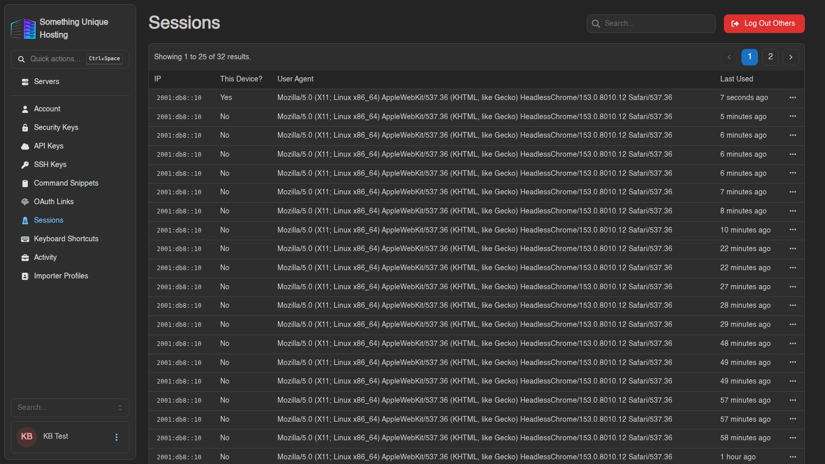Open Importer Profiles icon
This screenshot has width=825, height=464.
pyautogui.click(x=25, y=276)
